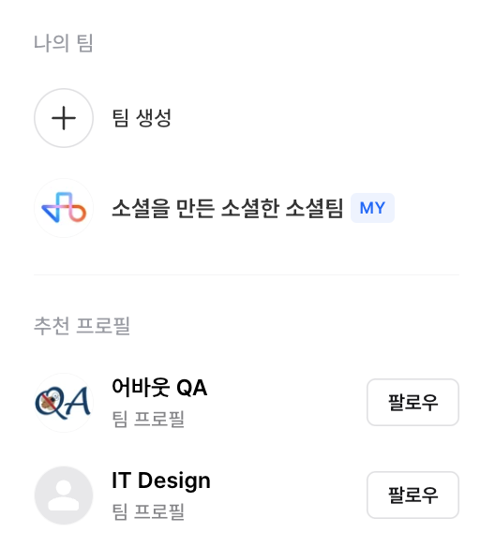Open the IT Design profile name
495x547 pixels.
161,480
